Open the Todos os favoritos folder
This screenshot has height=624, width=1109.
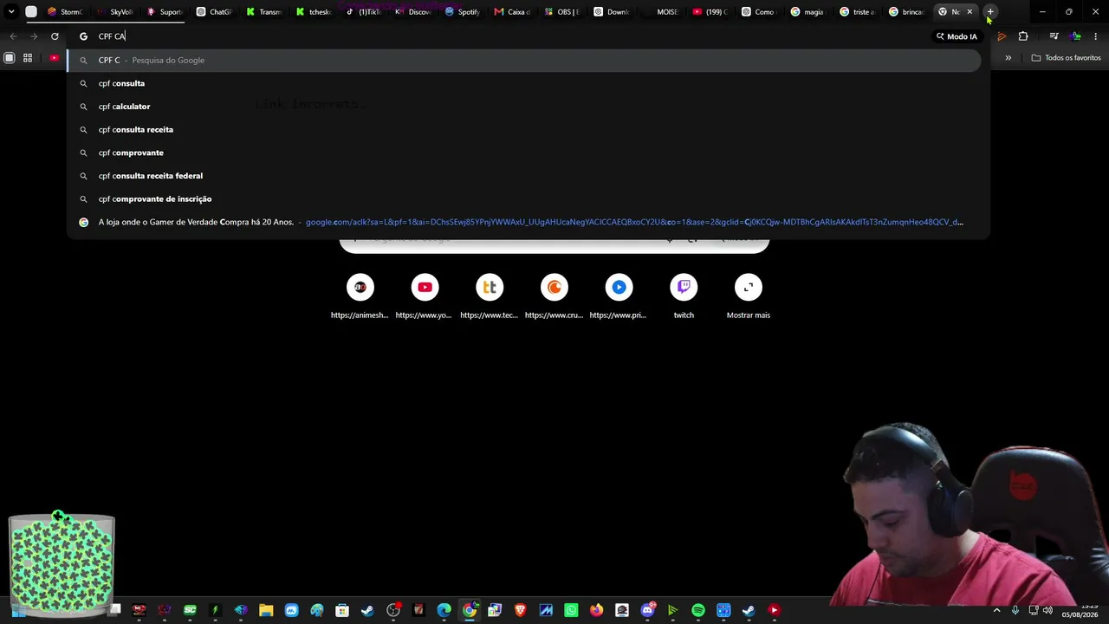(1066, 58)
